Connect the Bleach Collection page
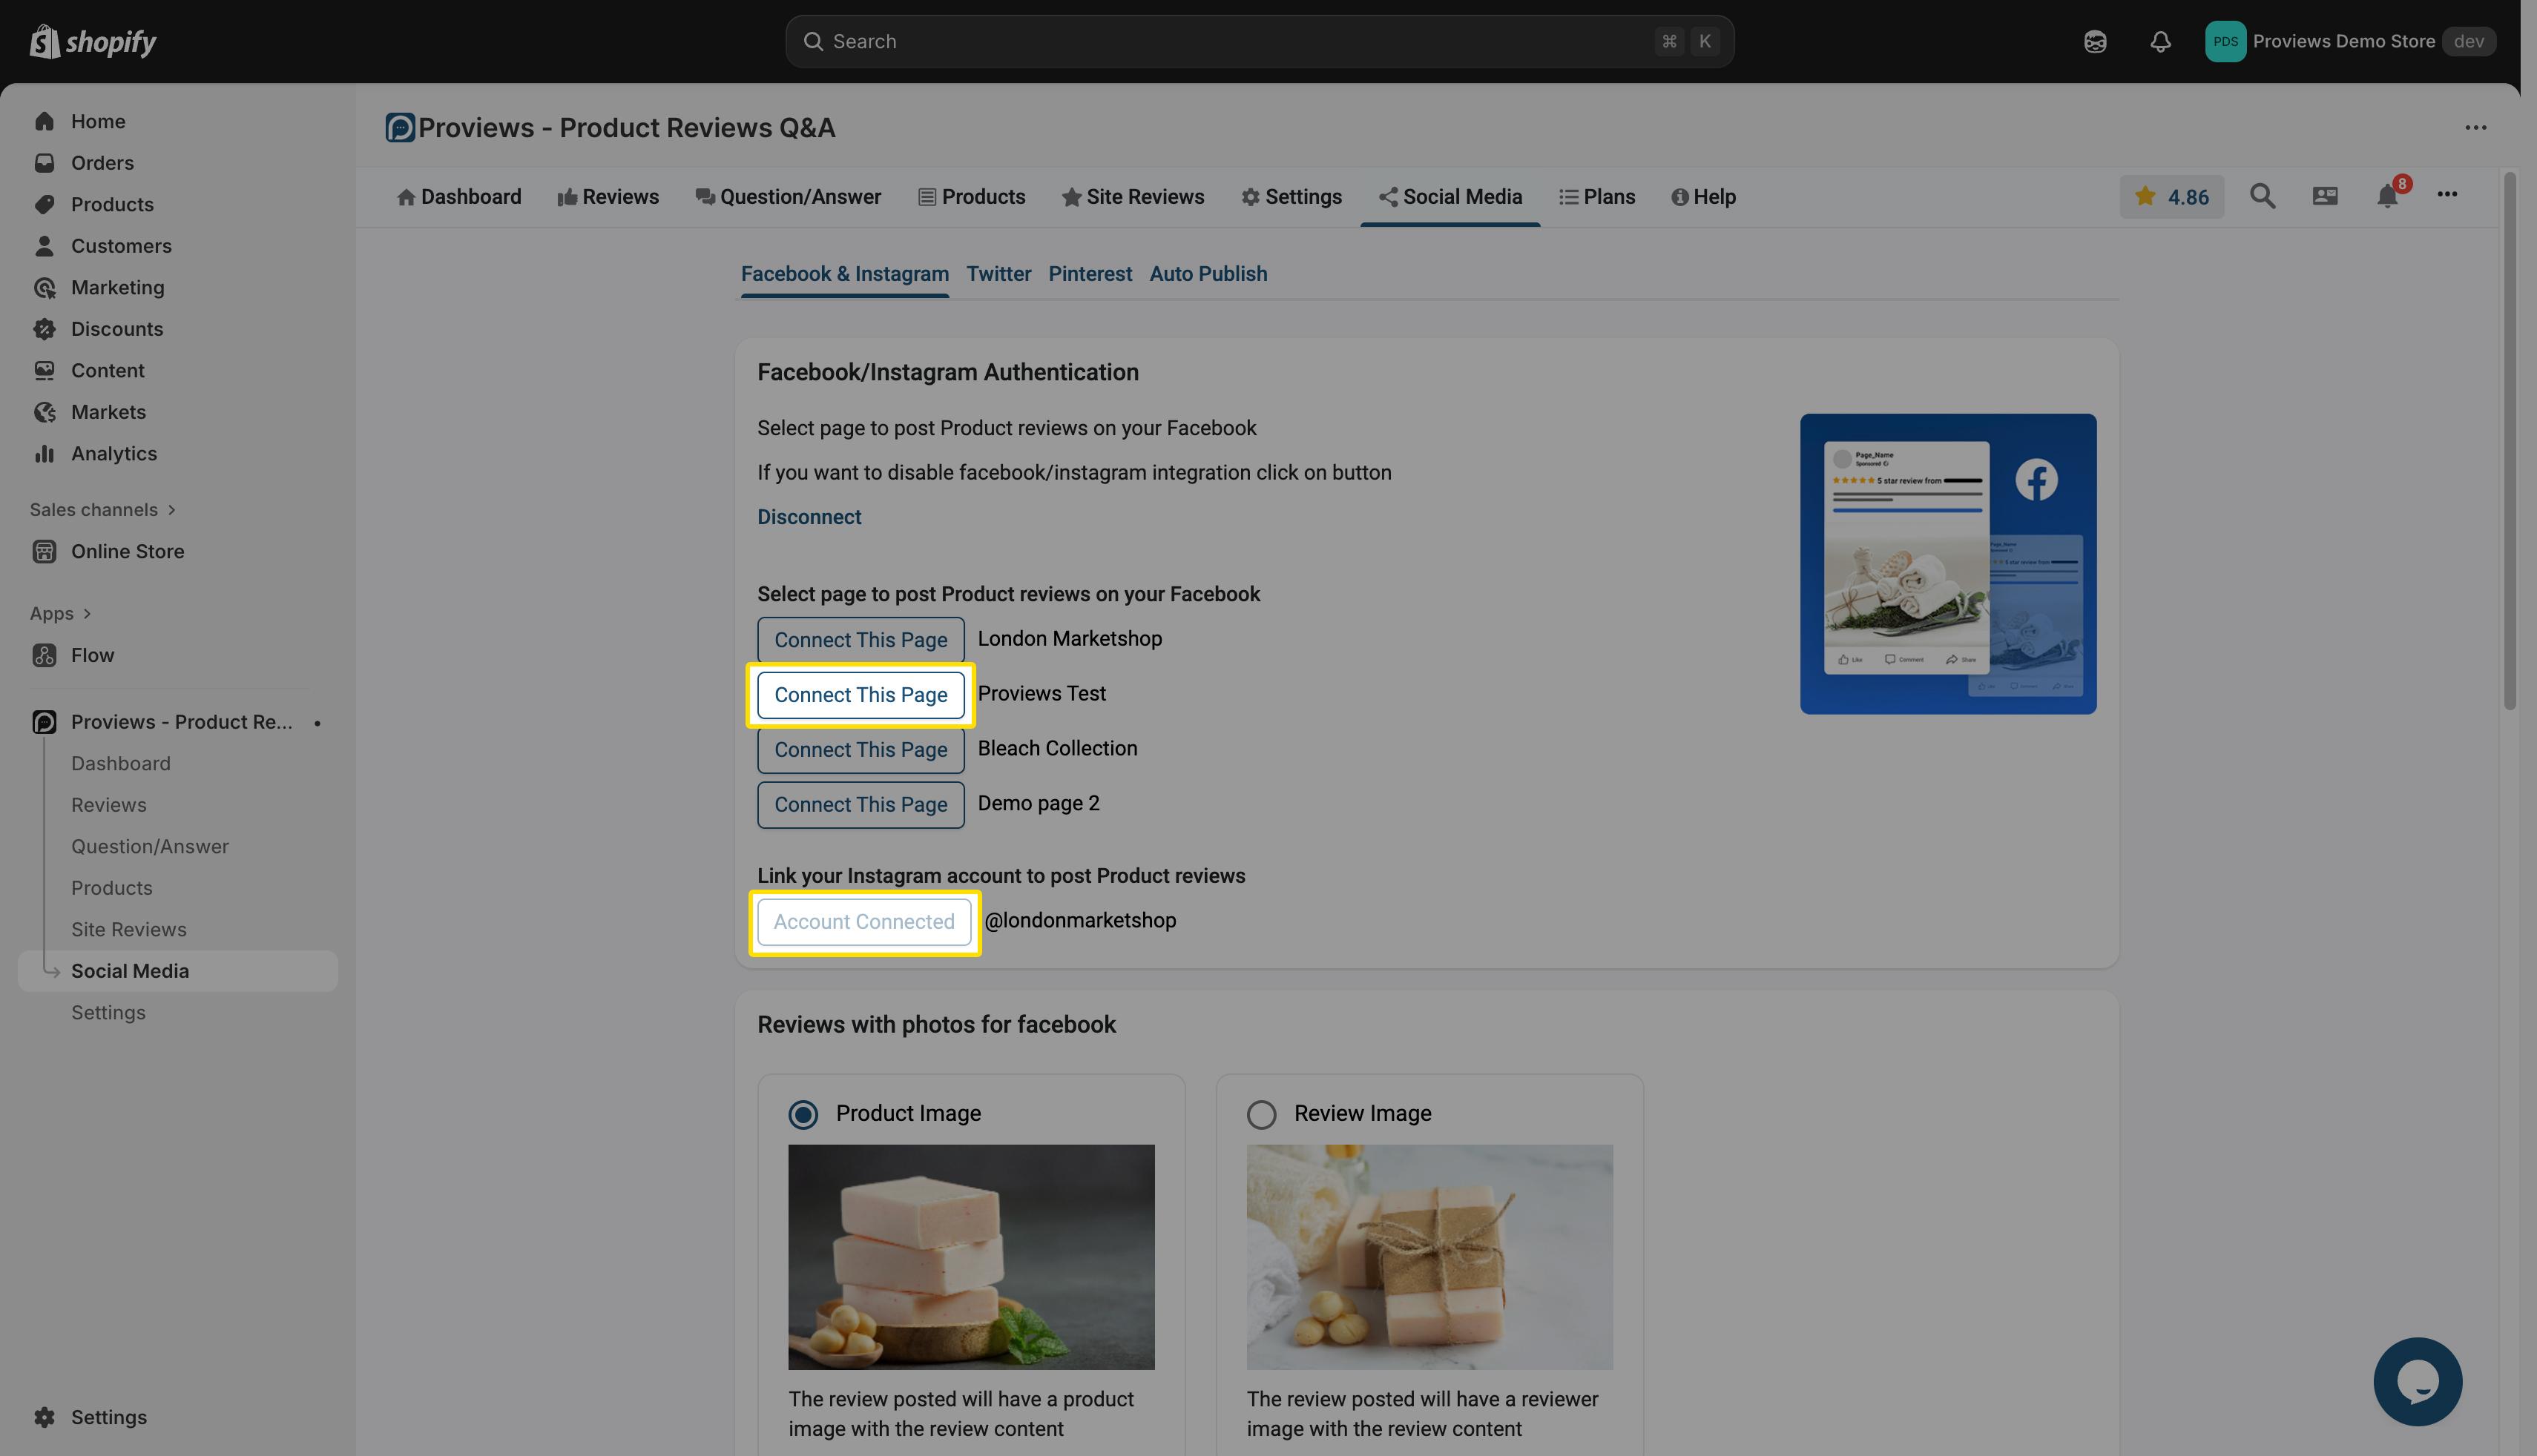The width and height of the screenshot is (2537, 1456). (861, 750)
